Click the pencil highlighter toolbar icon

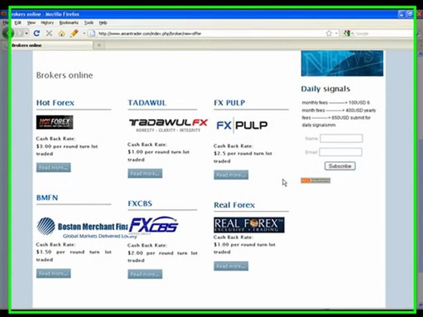(x=74, y=33)
